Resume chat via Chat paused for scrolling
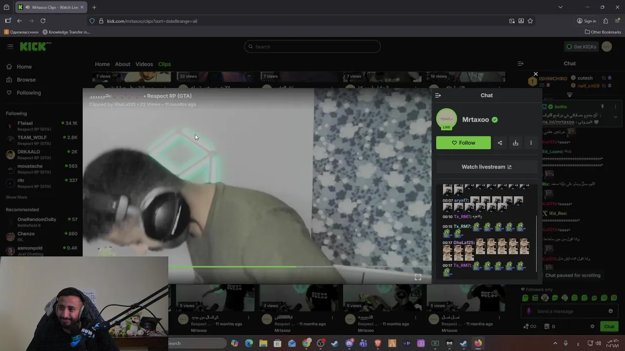The width and height of the screenshot is (625, 351). coord(573,275)
